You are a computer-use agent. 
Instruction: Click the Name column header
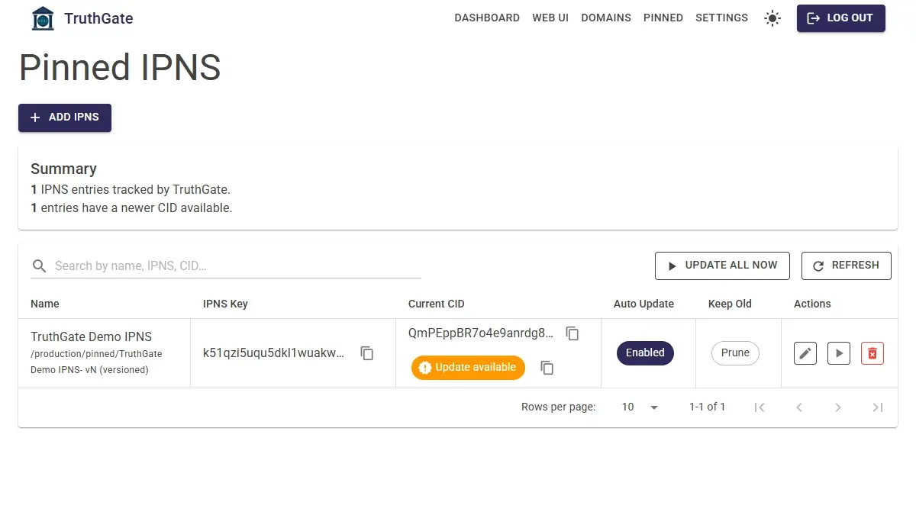(x=45, y=304)
